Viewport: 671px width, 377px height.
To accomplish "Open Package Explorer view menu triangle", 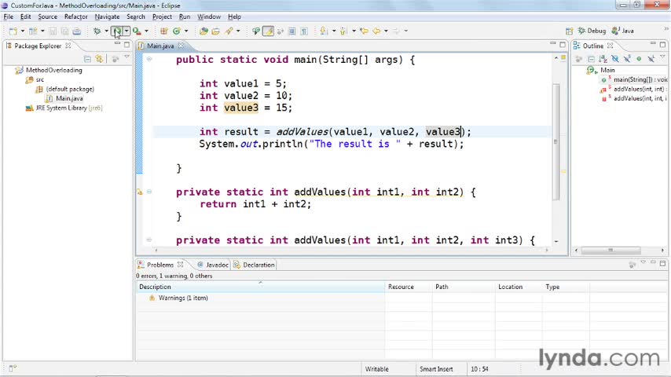I will (126, 57).
